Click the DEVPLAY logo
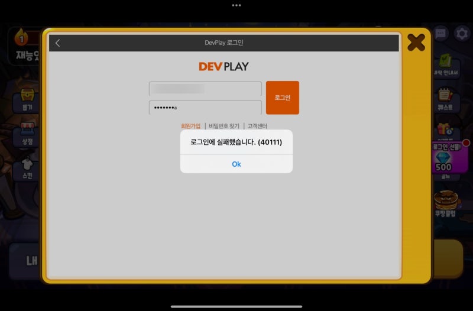The height and width of the screenshot is (311, 473). pyautogui.click(x=223, y=66)
